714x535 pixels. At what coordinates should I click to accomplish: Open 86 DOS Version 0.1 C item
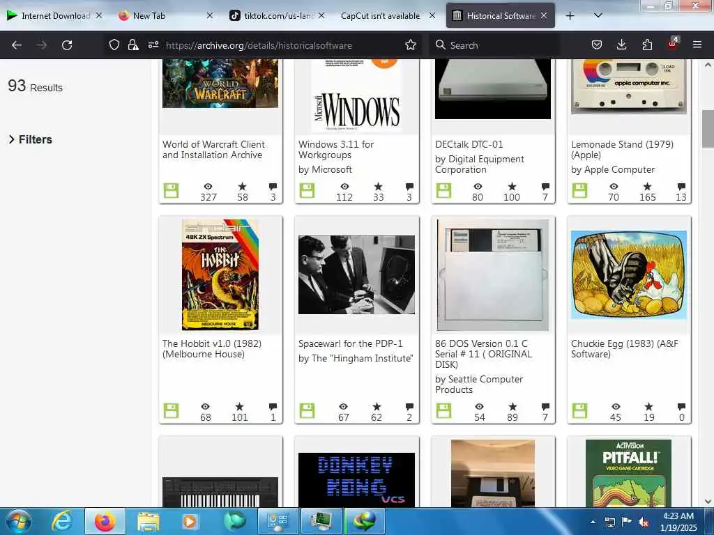click(x=483, y=354)
